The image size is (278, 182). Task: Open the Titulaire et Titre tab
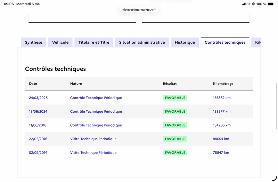[x=94, y=42]
